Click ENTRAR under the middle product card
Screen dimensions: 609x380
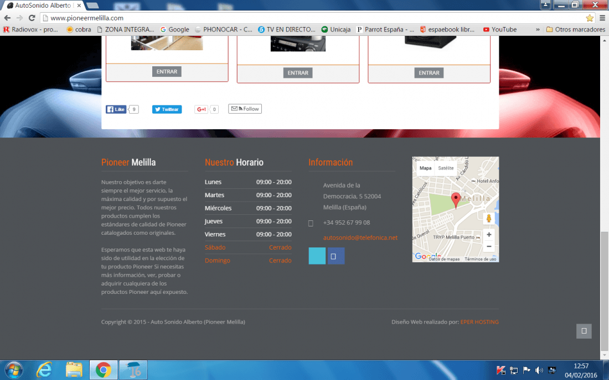(298, 73)
